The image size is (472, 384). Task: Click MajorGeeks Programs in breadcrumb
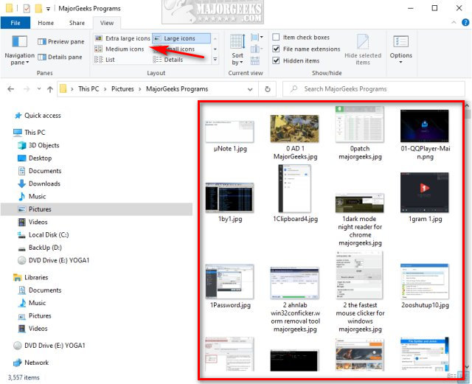[x=177, y=89]
